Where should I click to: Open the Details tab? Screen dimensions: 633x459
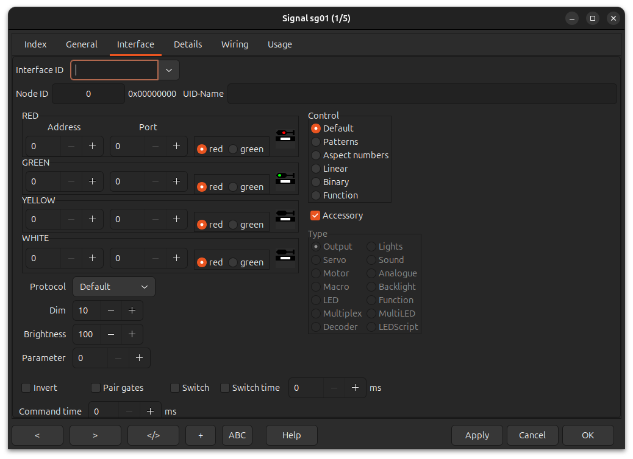(188, 44)
